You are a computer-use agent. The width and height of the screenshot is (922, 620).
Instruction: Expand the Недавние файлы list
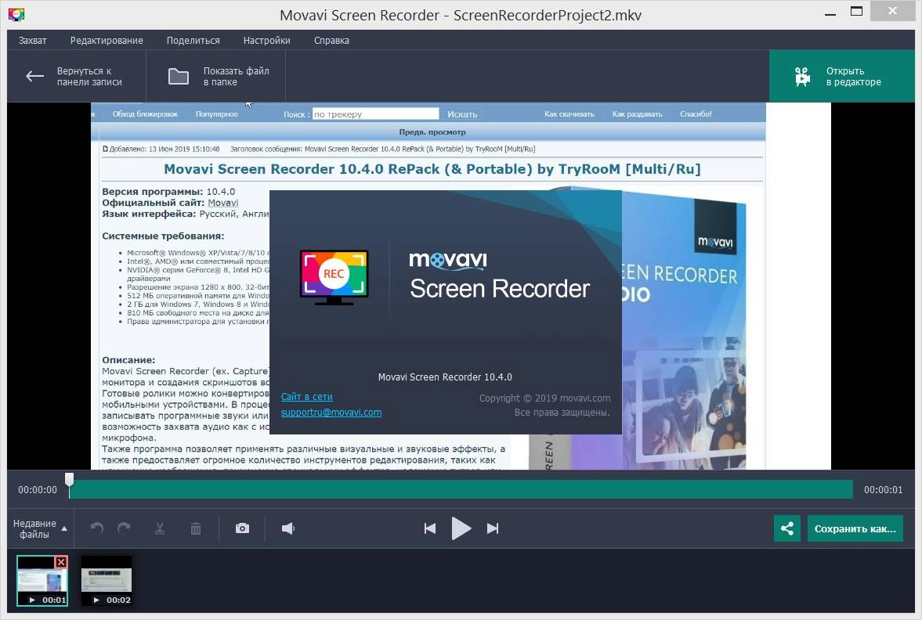point(40,528)
